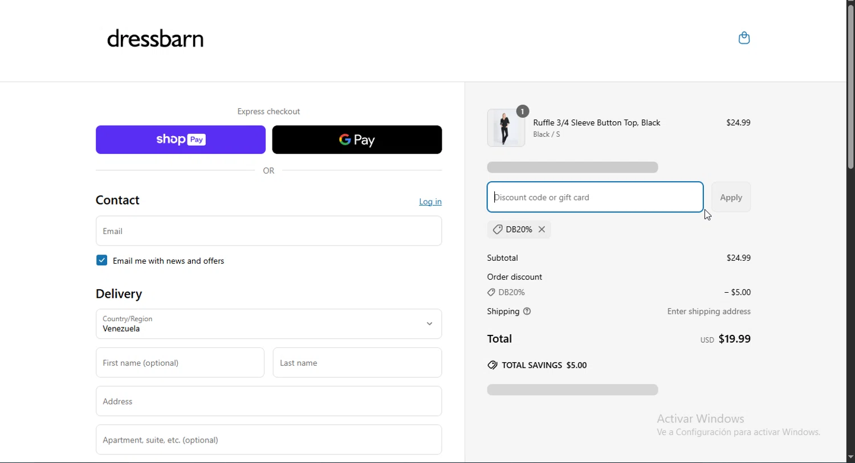Click the 'Enter shipping address' text
Screen dimensions: 855x463
pos(709,312)
